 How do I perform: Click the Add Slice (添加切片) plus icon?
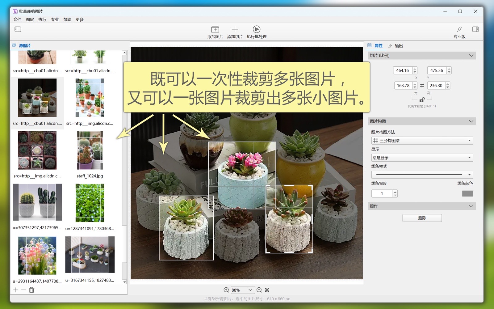235,30
